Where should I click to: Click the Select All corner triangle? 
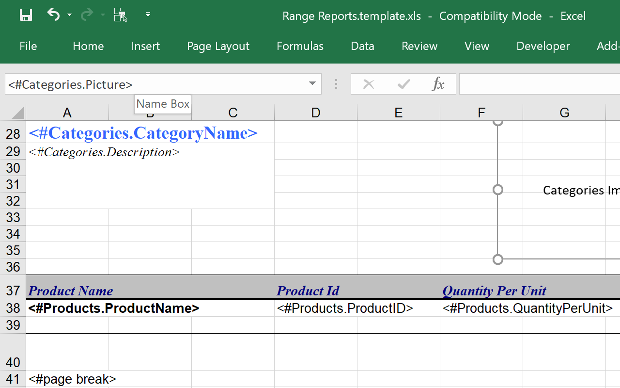18,113
